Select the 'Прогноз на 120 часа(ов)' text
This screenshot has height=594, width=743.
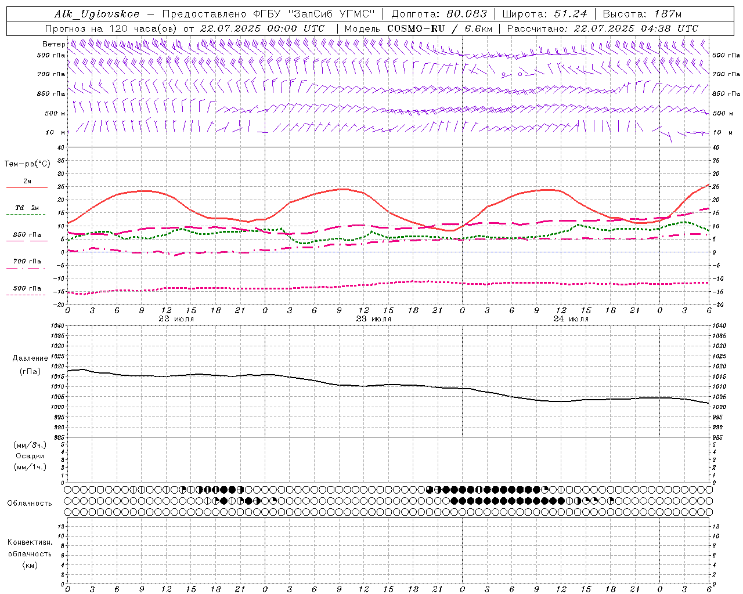click(112, 28)
